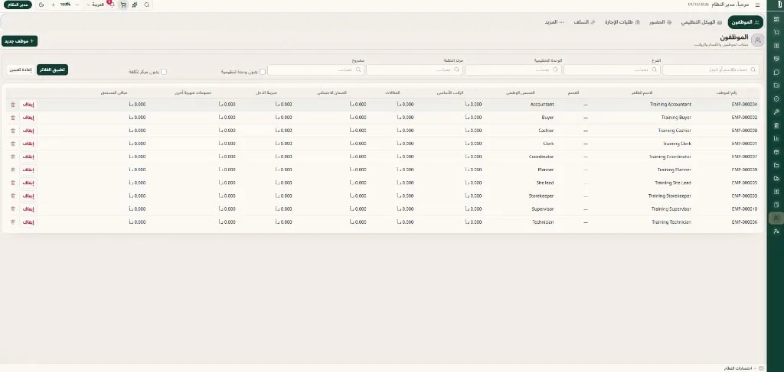Open the bank building icon in sidebar

pyautogui.click(x=776, y=125)
